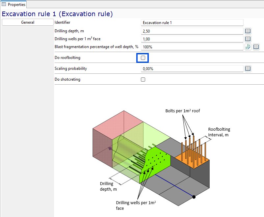Click 'Bolts per 1m² roof' diagram caption
The height and width of the screenshot is (217, 264).
183,111
